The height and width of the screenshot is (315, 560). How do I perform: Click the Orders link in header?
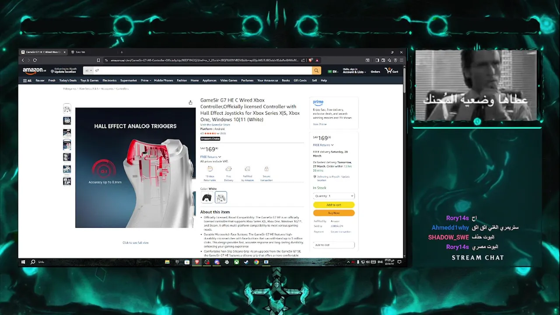coord(375,72)
